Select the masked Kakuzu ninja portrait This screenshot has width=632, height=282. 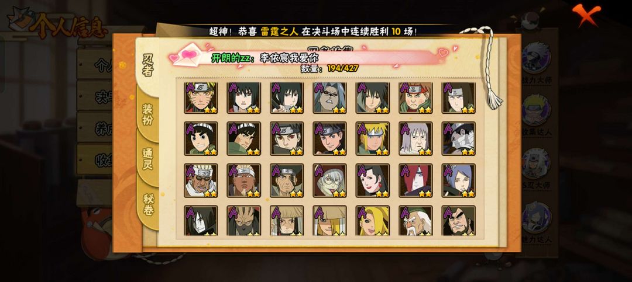click(244, 221)
